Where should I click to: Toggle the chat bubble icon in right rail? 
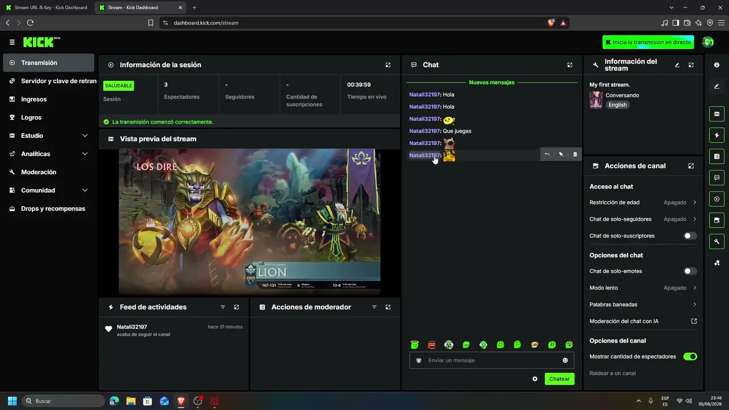pyautogui.click(x=716, y=178)
